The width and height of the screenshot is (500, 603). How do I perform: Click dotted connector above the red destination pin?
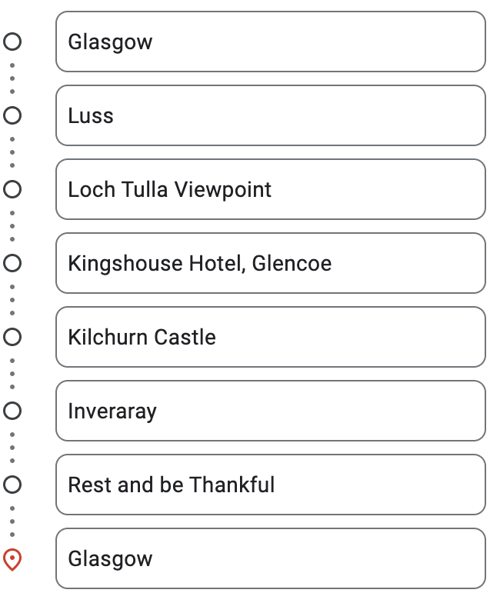click(x=12, y=521)
